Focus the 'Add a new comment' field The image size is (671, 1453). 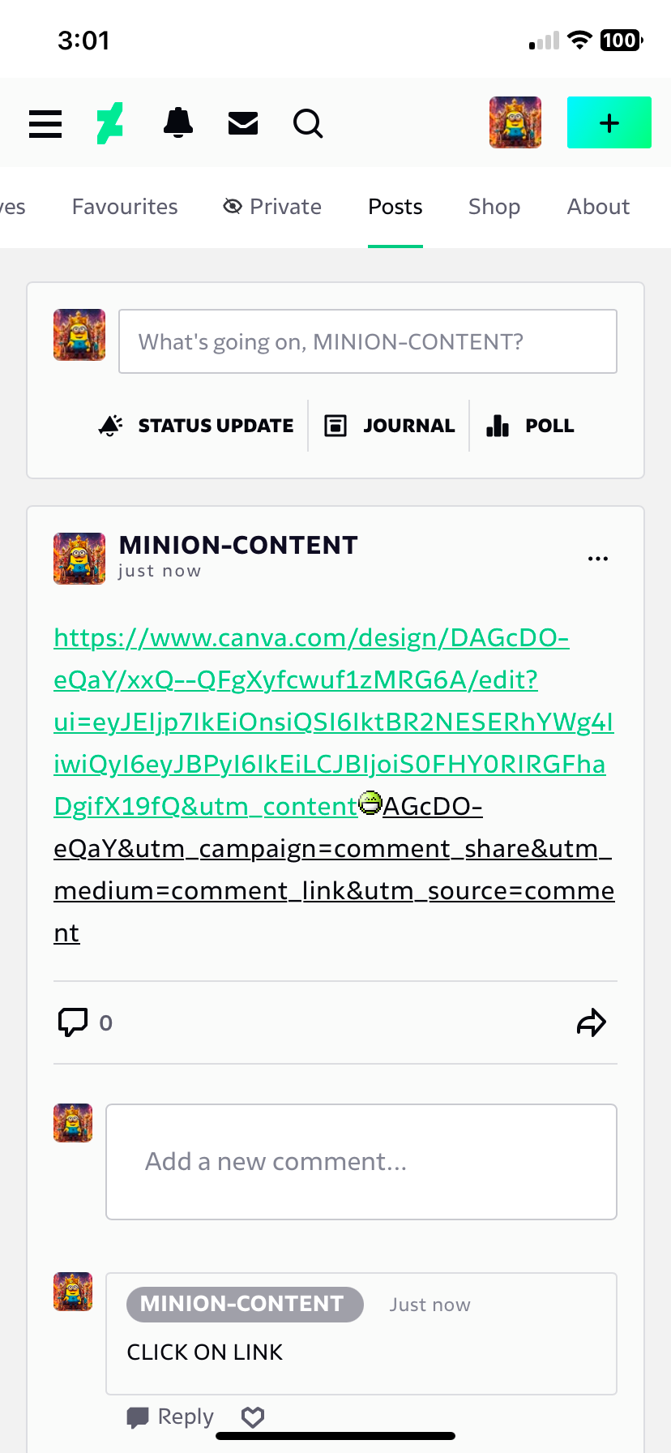[361, 1162]
